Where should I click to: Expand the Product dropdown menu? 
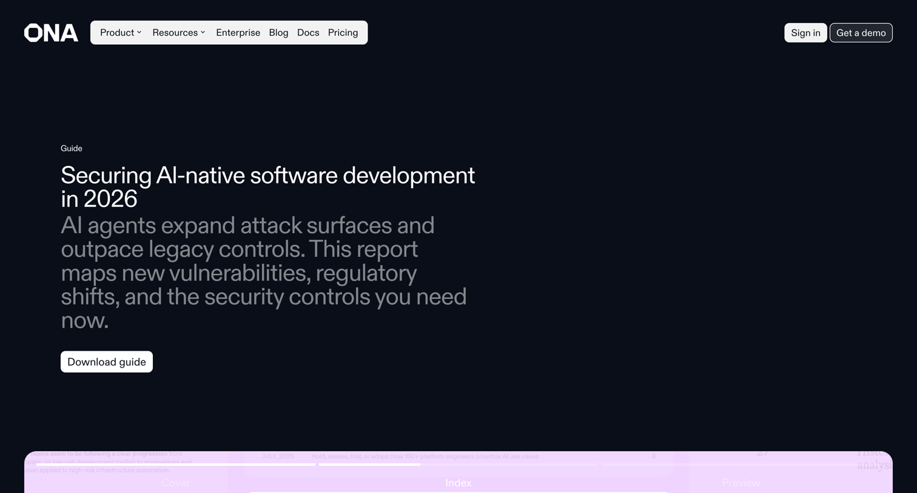[121, 33]
